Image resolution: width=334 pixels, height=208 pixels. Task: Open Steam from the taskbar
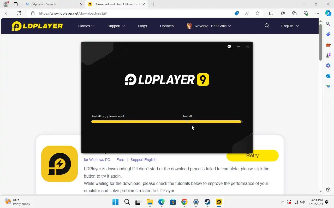207,202
